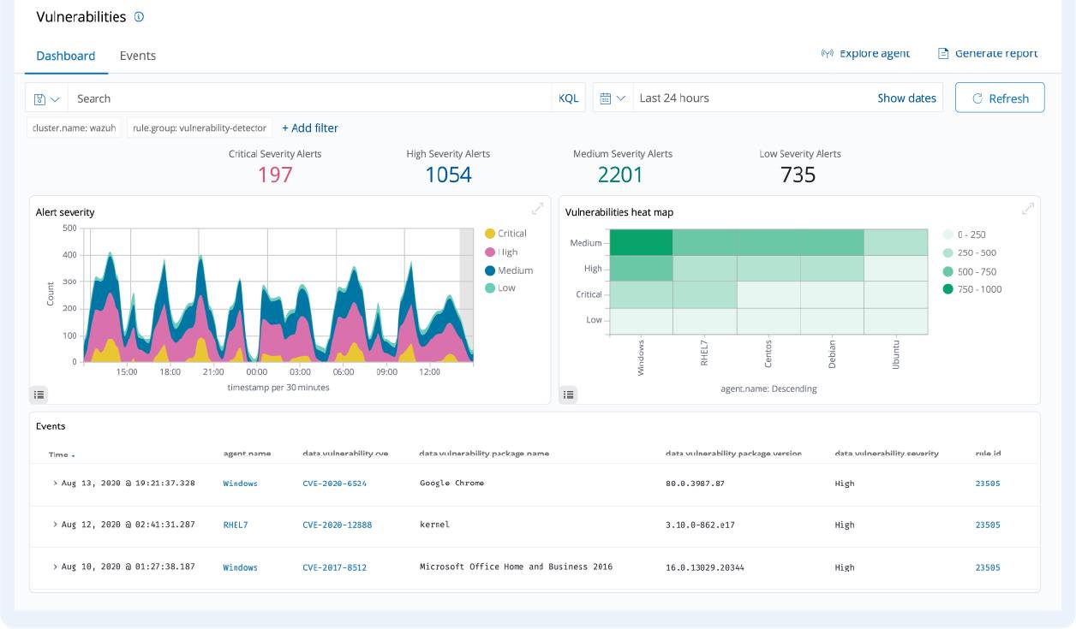Select the Dashboard tab
This screenshot has height=629, width=1076.
[x=65, y=56]
